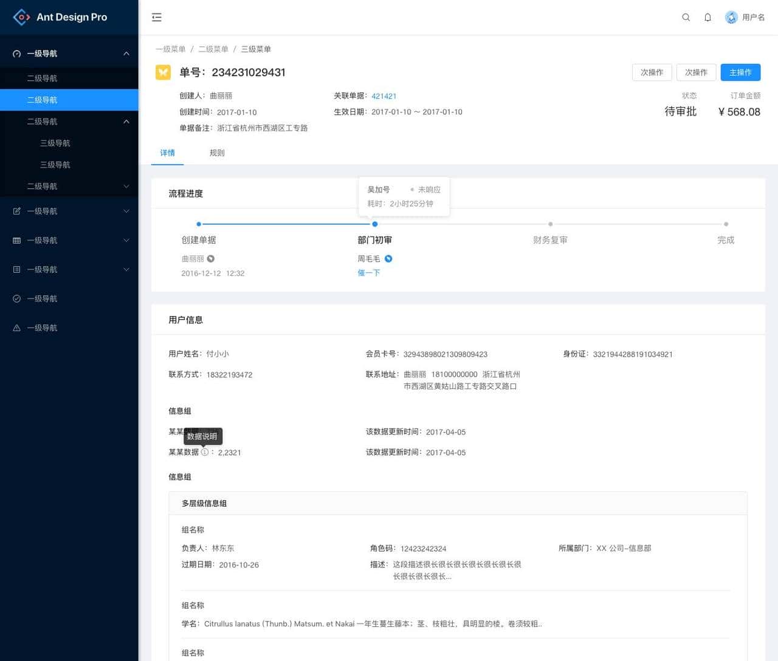Click the grey icon next to 曲丽丽
Viewport: 778px width, 661px height.
pyautogui.click(x=211, y=259)
